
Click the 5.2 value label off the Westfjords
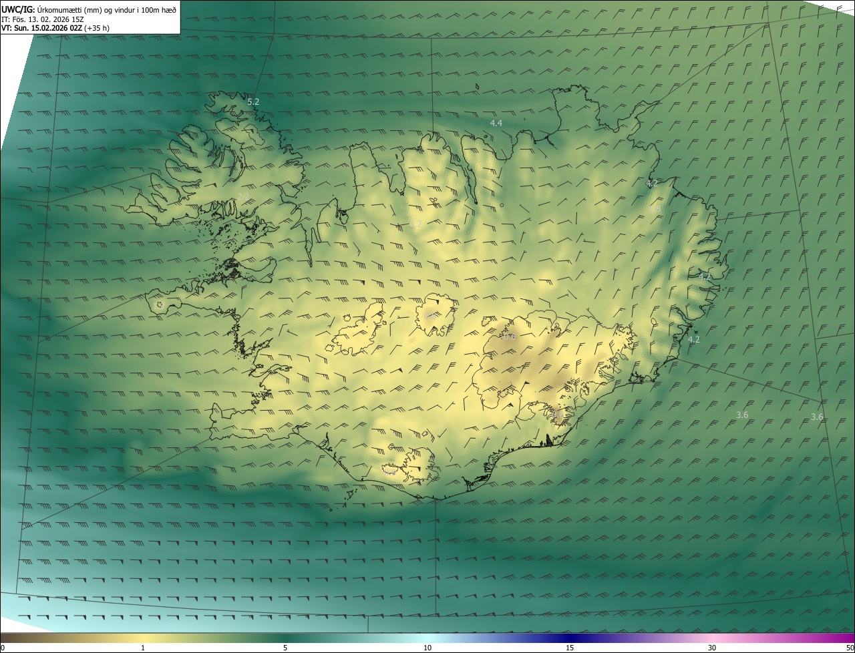[x=253, y=102]
